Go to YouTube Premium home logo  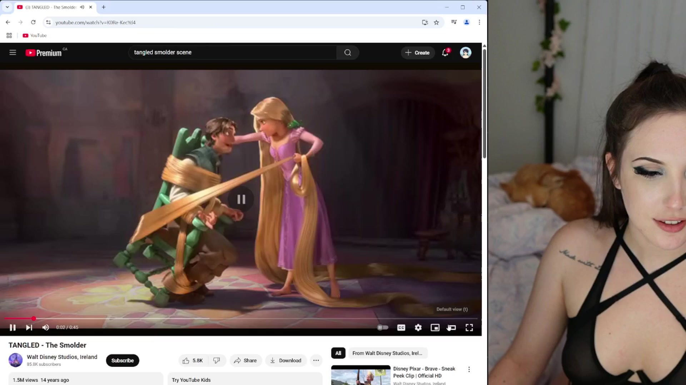44,53
